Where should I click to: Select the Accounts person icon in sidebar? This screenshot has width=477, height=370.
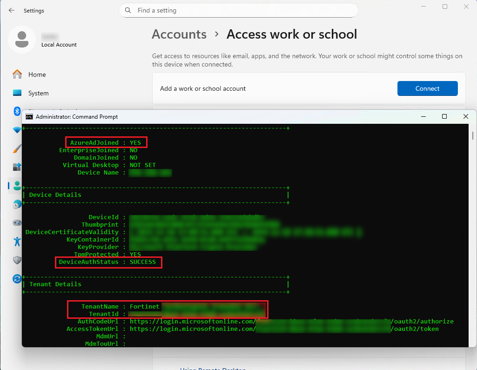point(17,185)
